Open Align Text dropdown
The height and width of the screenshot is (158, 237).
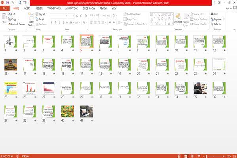coord(131,19)
